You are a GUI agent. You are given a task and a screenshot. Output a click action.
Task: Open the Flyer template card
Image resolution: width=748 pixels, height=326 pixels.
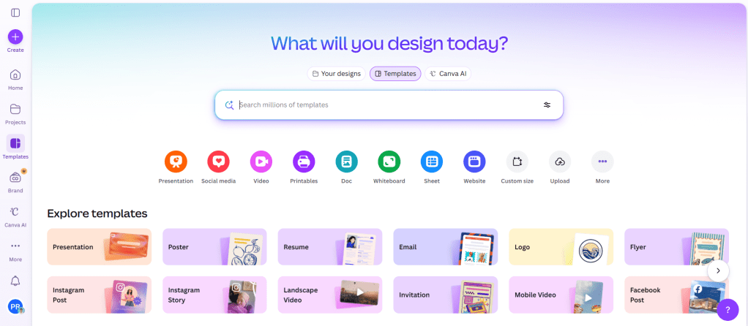[676, 247]
